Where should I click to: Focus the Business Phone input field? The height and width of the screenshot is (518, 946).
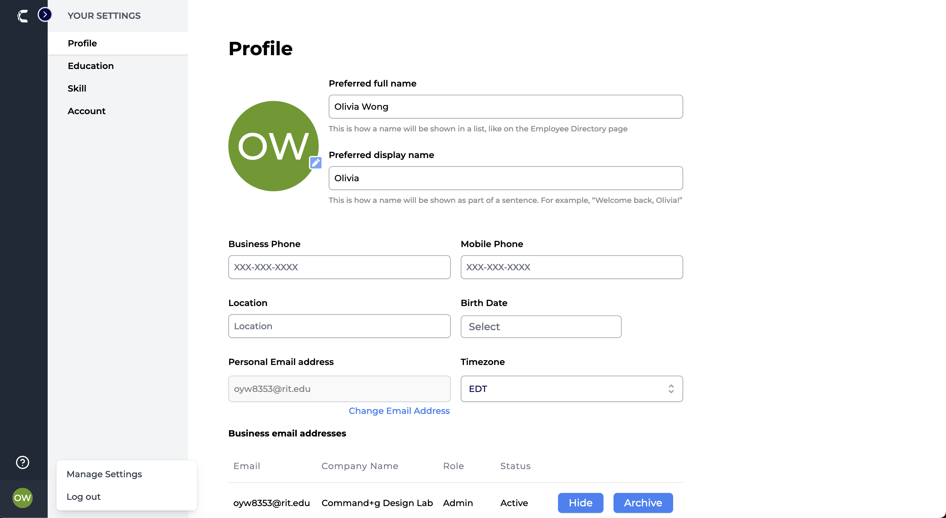click(x=339, y=267)
